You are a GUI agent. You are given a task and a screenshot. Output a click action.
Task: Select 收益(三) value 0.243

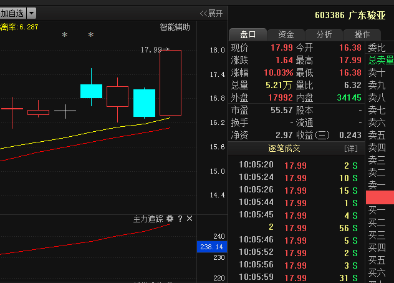click(x=350, y=135)
